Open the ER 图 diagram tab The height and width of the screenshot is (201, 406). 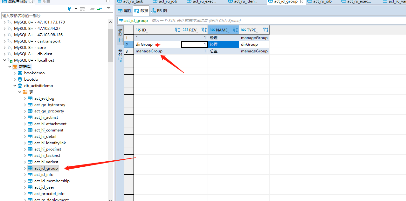pyautogui.click(x=159, y=10)
